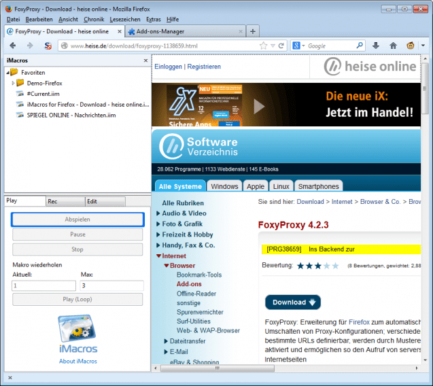
Task: Open the Extras menu
Action: coord(153,19)
